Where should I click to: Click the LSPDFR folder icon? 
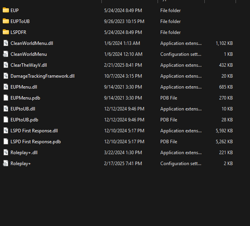(5, 32)
